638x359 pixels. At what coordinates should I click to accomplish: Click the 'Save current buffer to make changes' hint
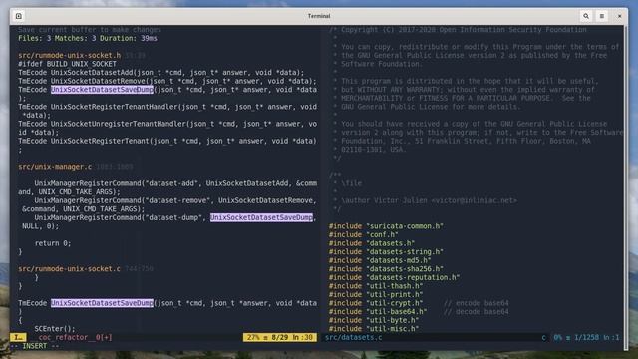(x=90, y=30)
